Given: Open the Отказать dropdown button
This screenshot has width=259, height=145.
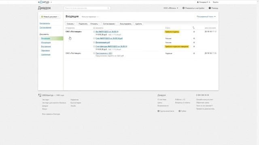Looking at the screenshot, I should [95, 24].
